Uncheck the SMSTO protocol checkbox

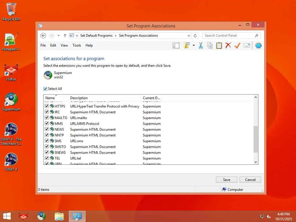47,147
